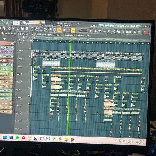Open the plugin picker plug icon
Viewport: 156px width, 156px height.
[x=4, y=28]
